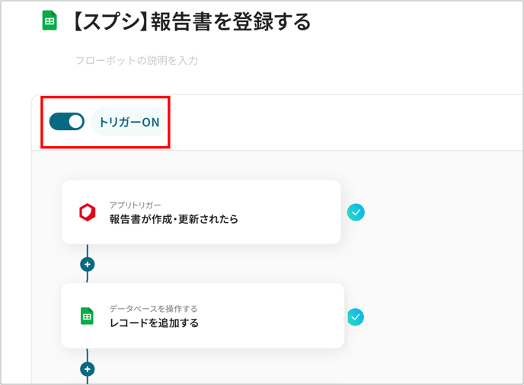Edit the title 【スプシ】報告書を登録する
This screenshot has height=385, width=524.
pos(191,22)
